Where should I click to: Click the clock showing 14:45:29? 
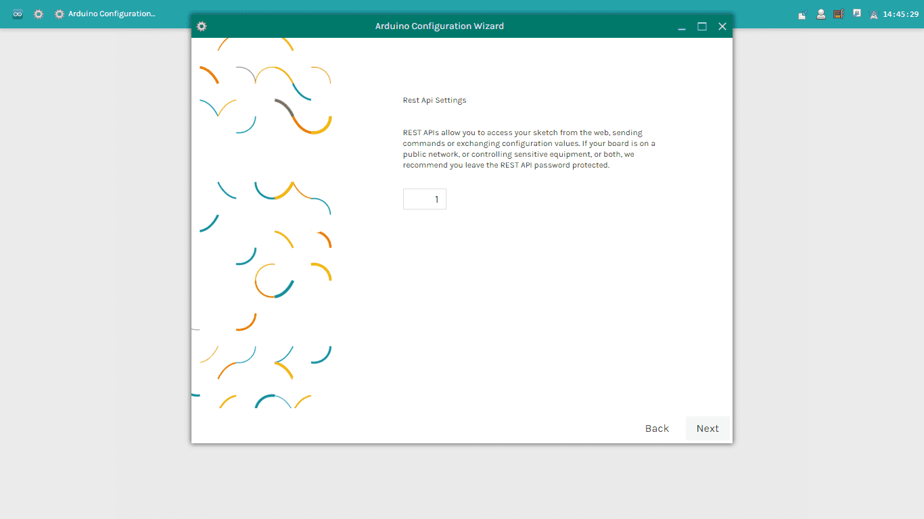click(900, 14)
